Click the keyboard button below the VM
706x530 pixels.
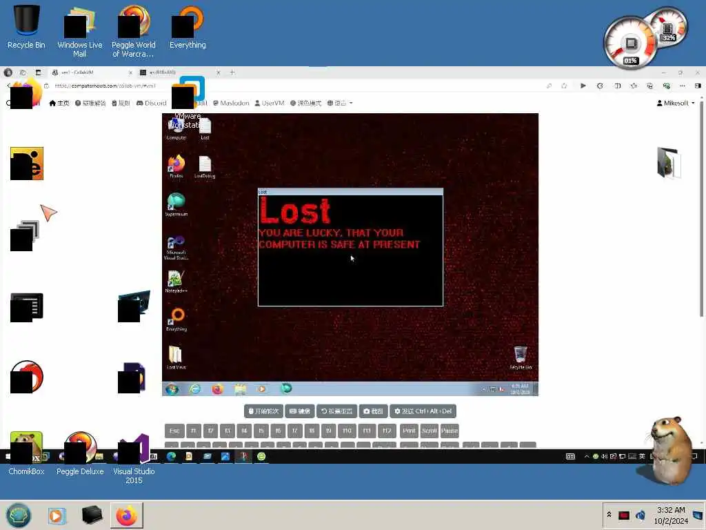point(300,411)
